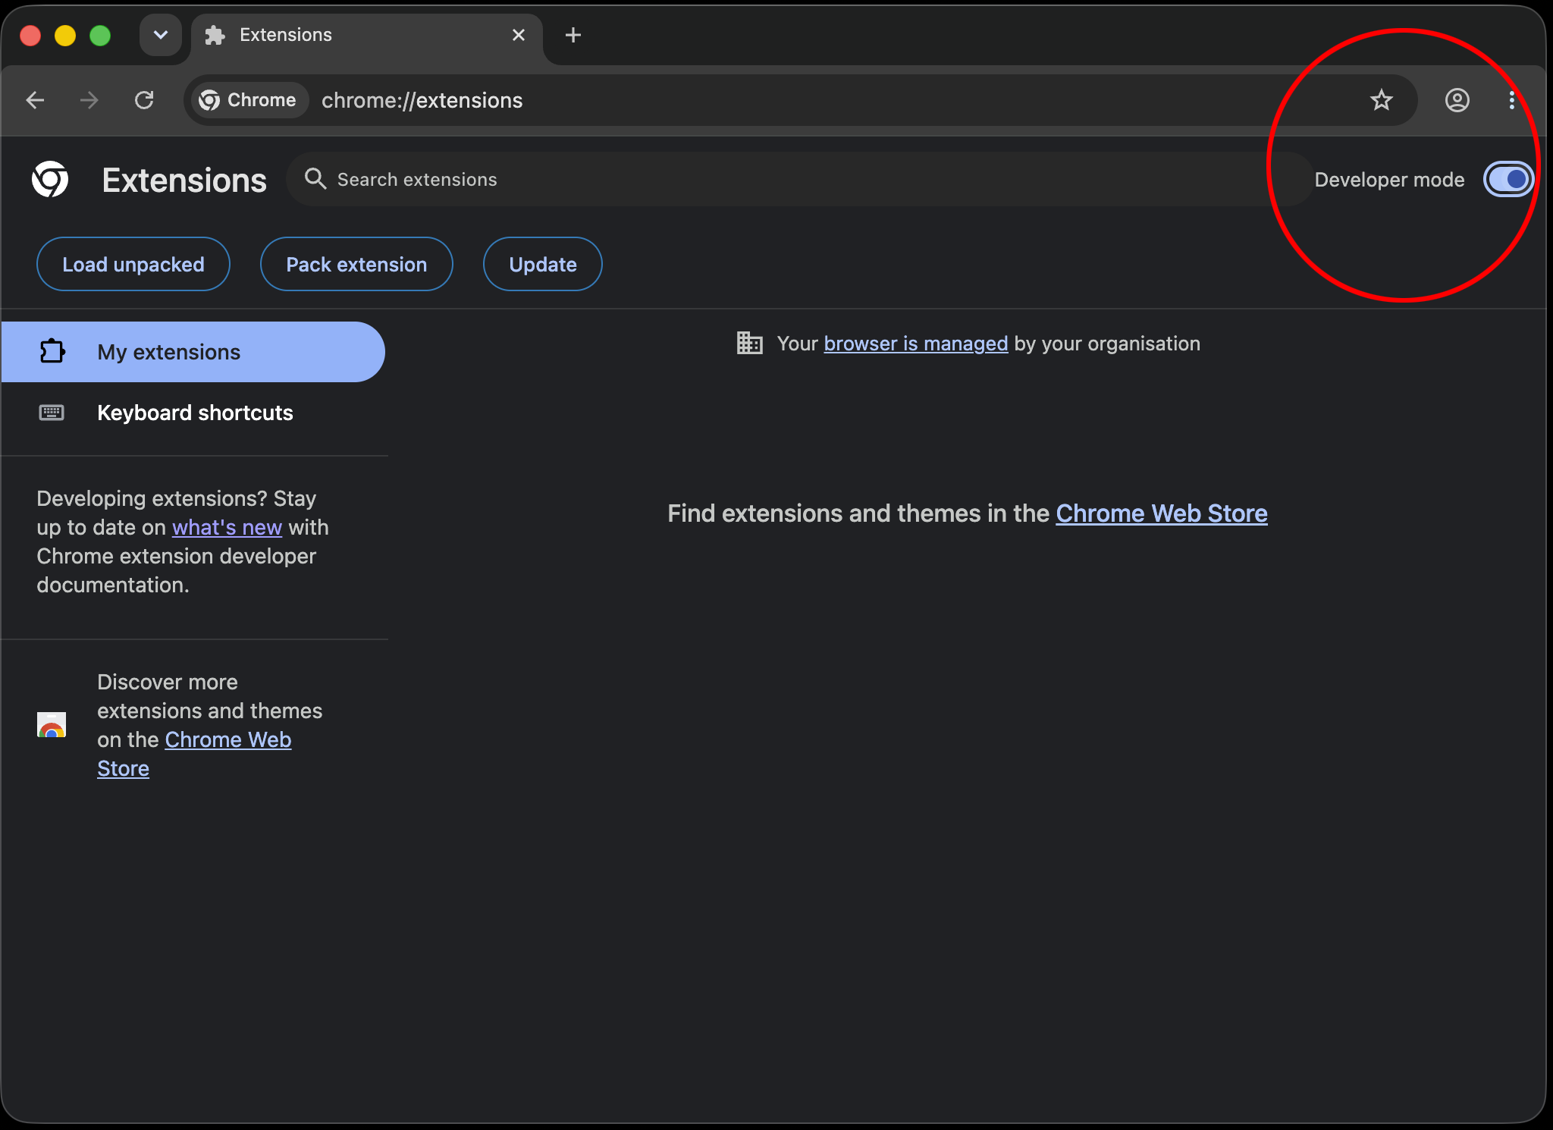1553x1130 pixels.
Task: Click the managed organisation building icon
Action: (x=749, y=344)
